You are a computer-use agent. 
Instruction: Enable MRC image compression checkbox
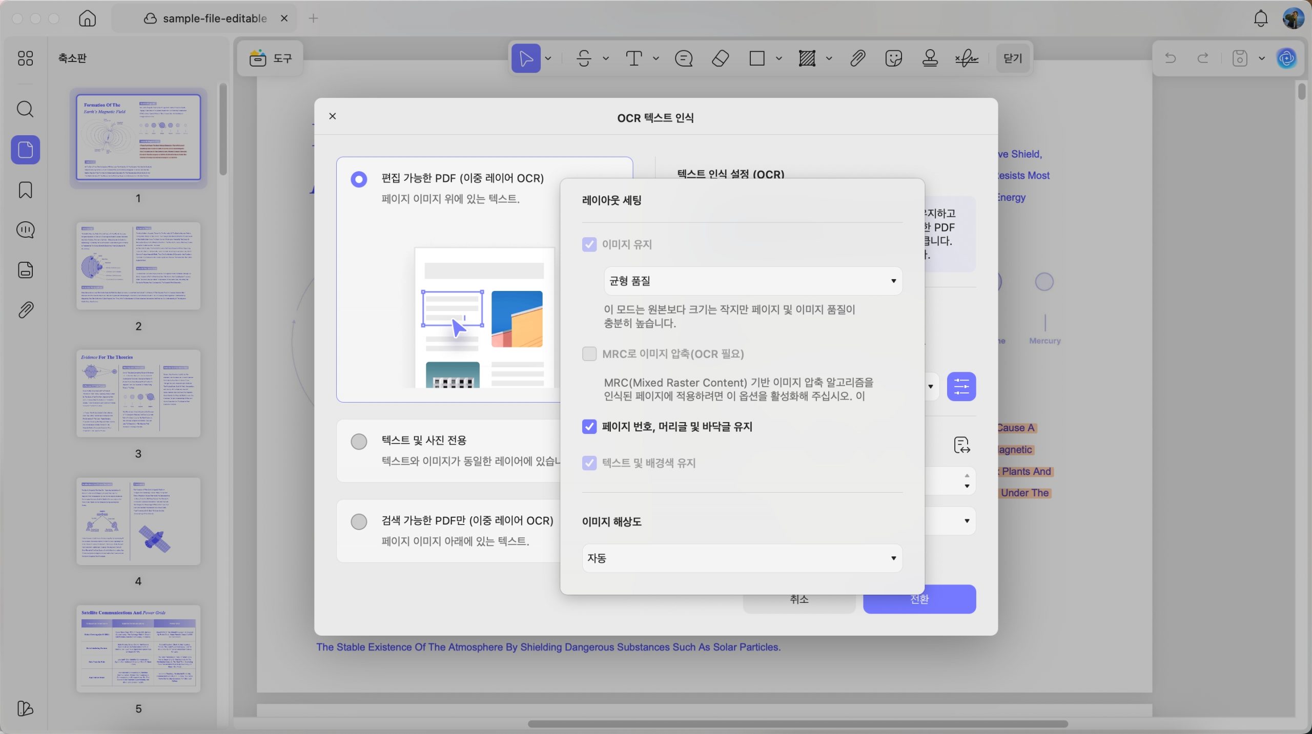589,353
